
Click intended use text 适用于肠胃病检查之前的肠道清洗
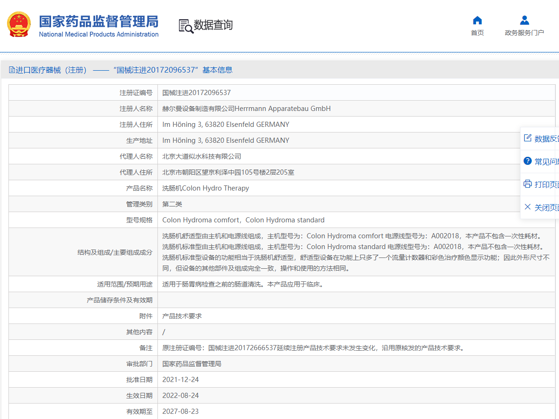(x=244, y=284)
